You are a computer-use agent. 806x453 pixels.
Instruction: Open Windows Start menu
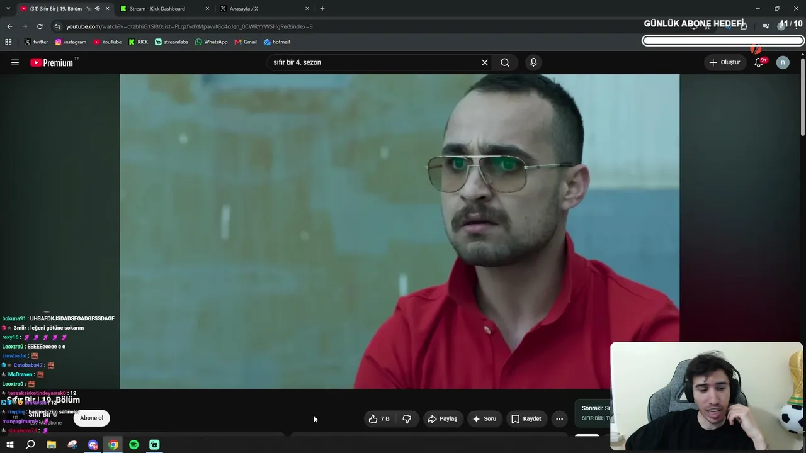tap(10, 445)
